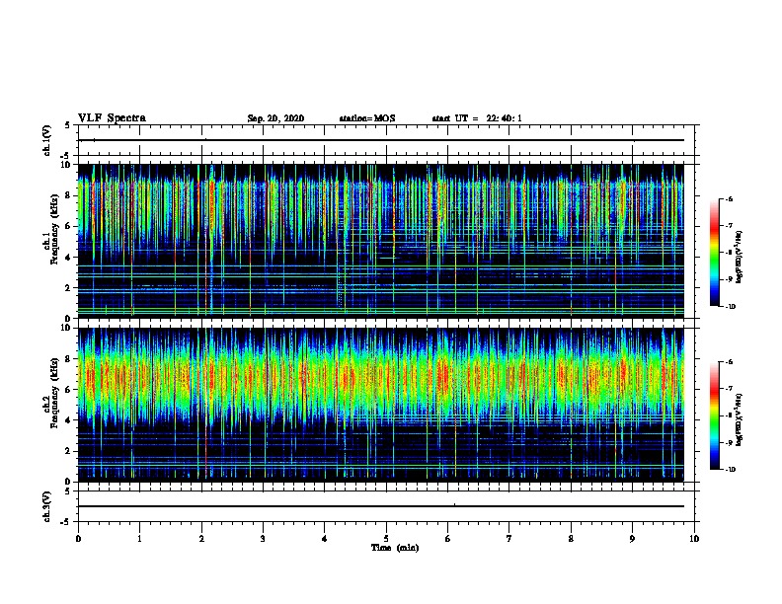Click the "station=MOS" header label
The width and height of the screenshot is (782, 604).
click(x=367, y=118)
